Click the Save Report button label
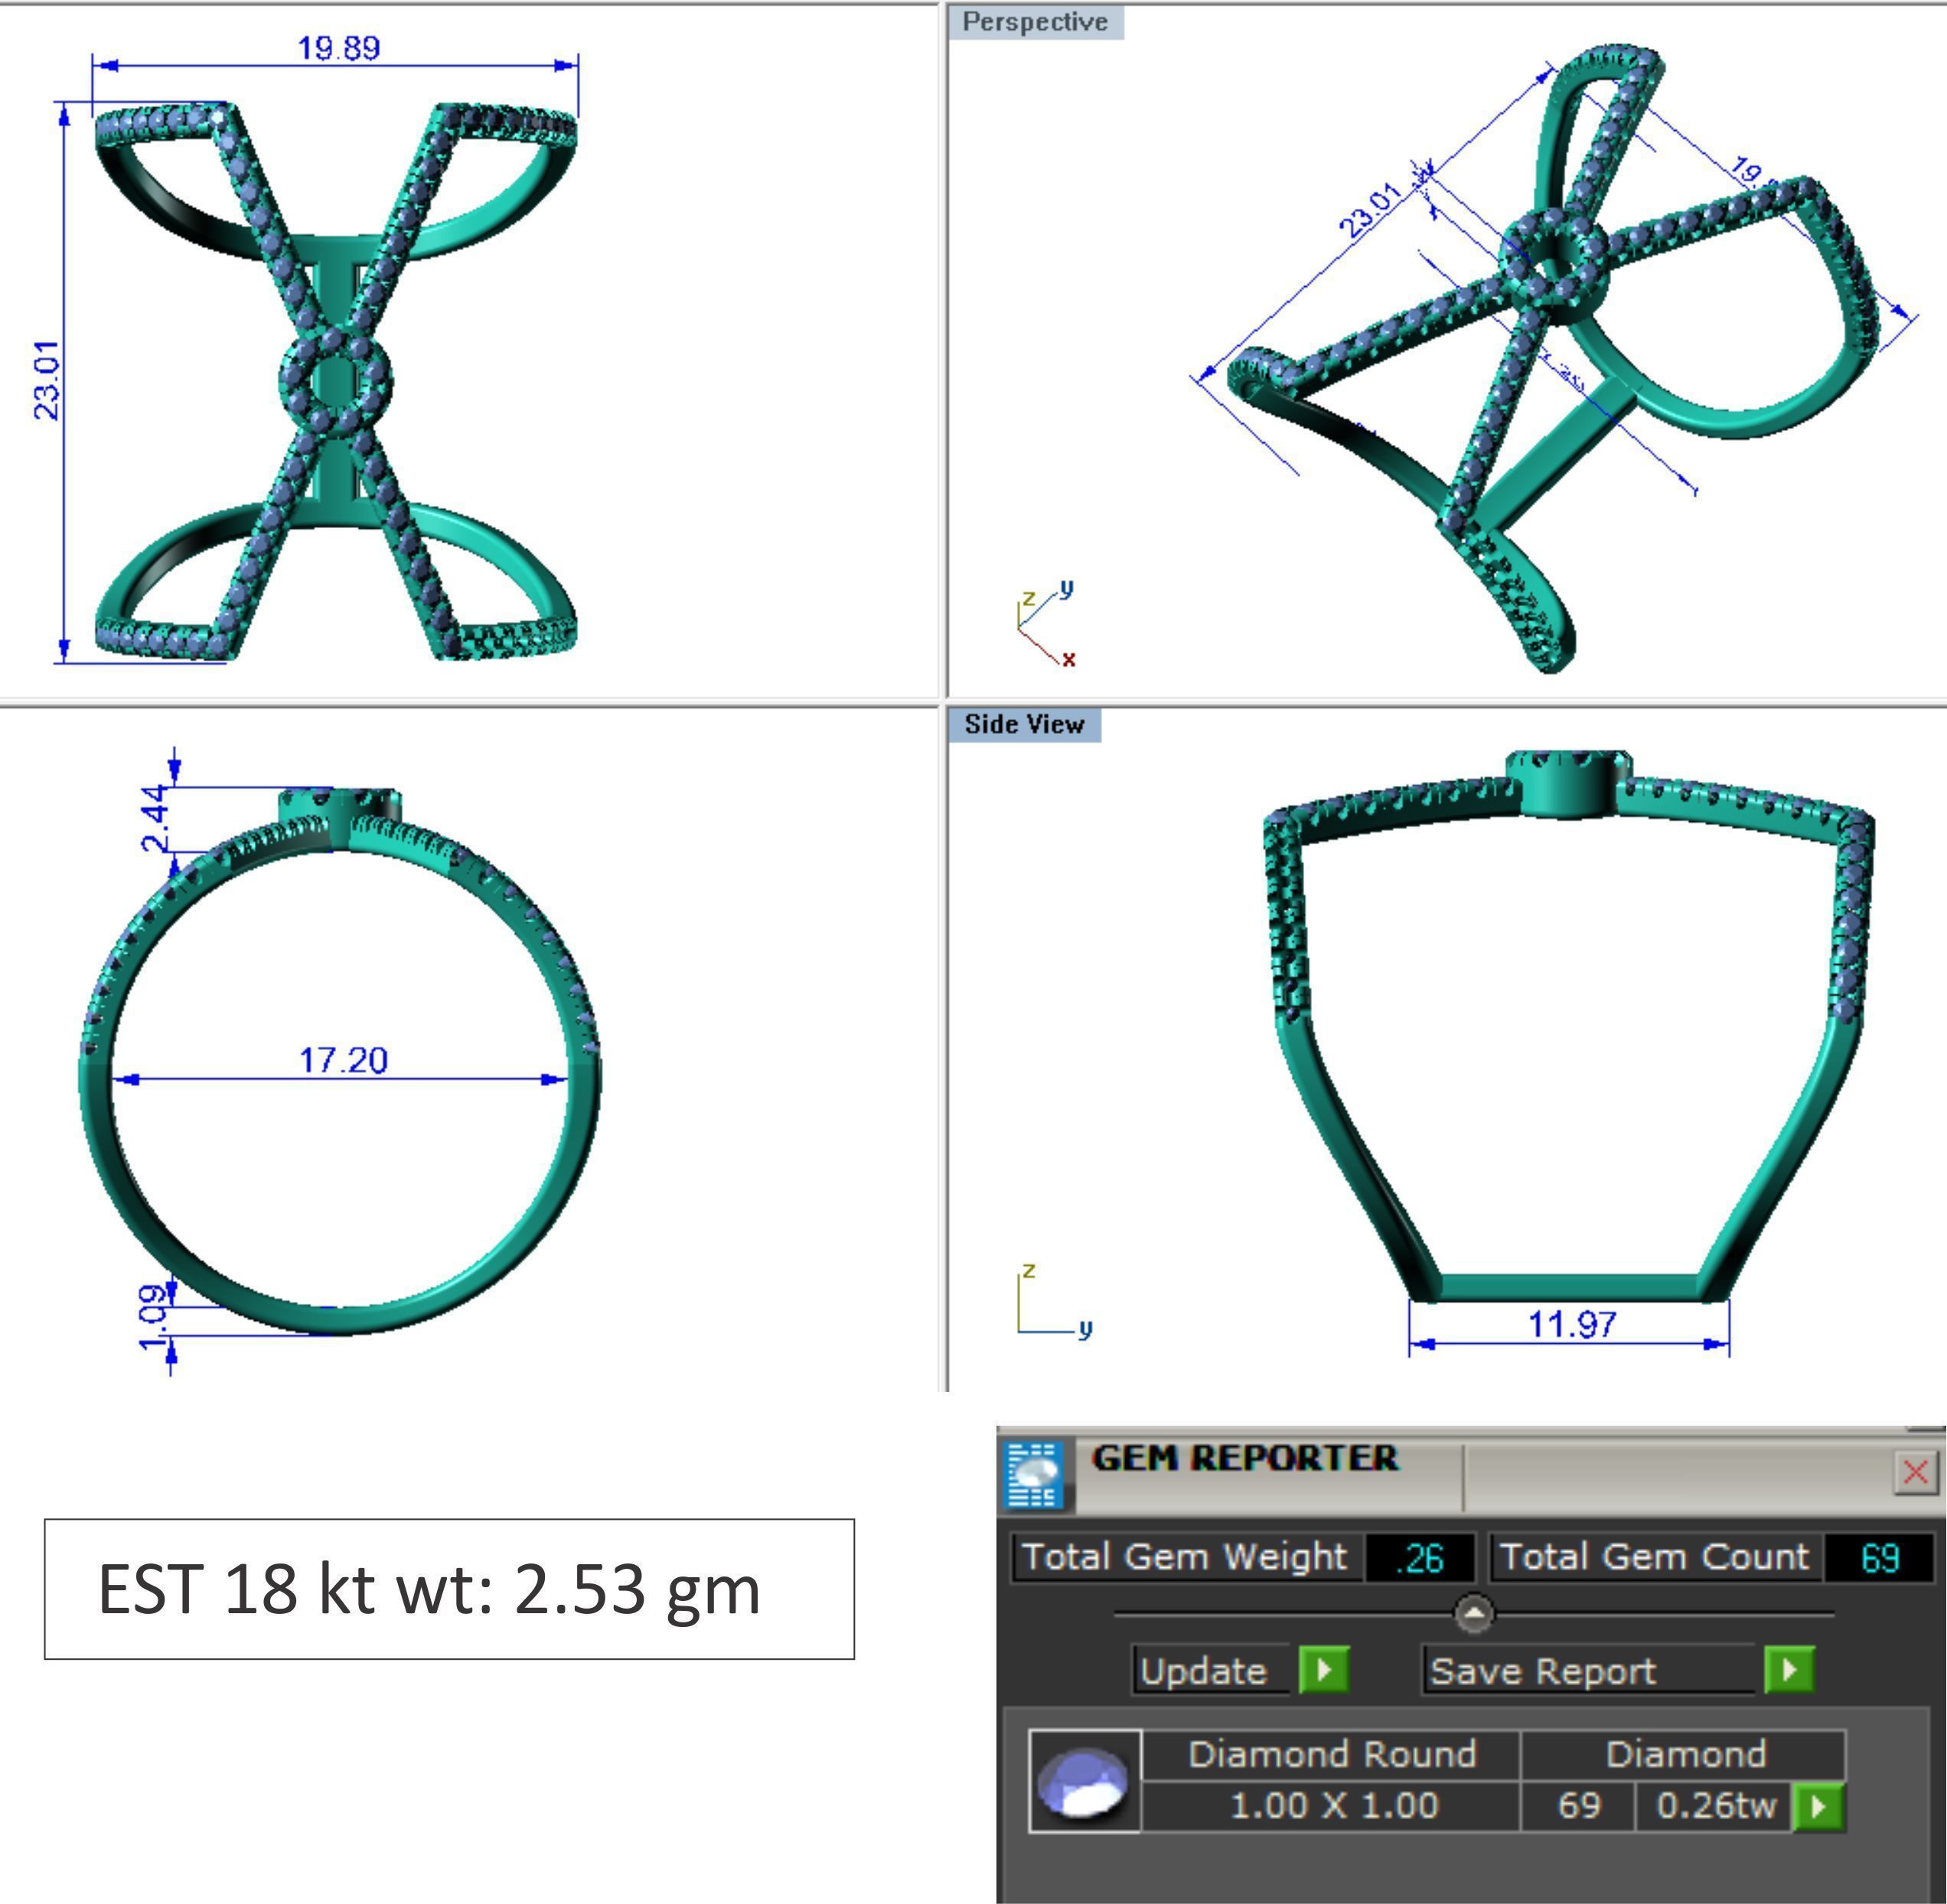 click(x=1589, y=1671)
